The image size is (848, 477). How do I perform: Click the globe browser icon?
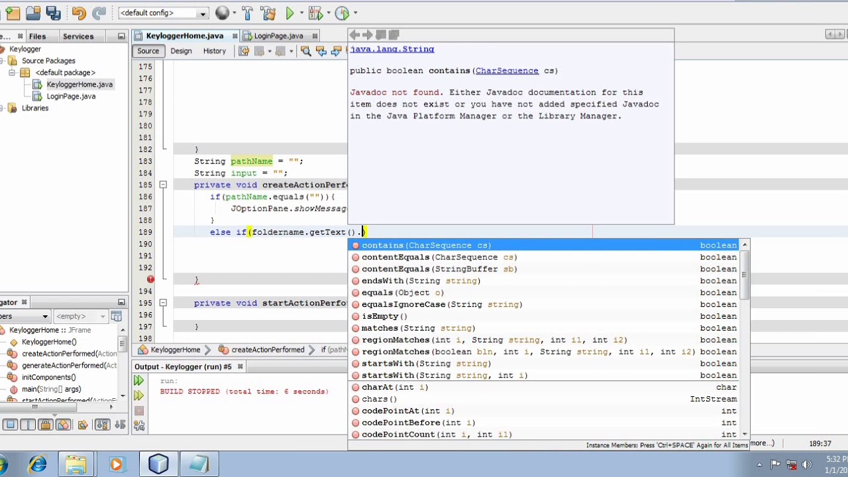coord(223,13)
